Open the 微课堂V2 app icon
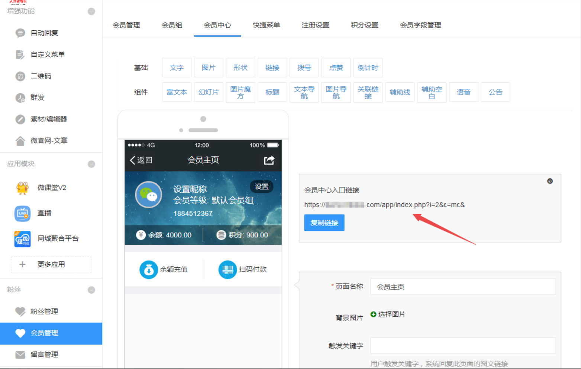The width and height of the screenshot is (581, 369). 22,188
